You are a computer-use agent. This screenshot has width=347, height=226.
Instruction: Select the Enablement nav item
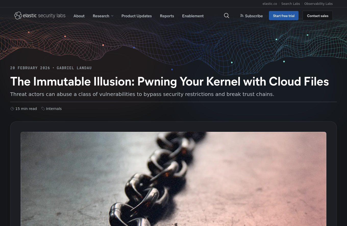coord(193,16)
